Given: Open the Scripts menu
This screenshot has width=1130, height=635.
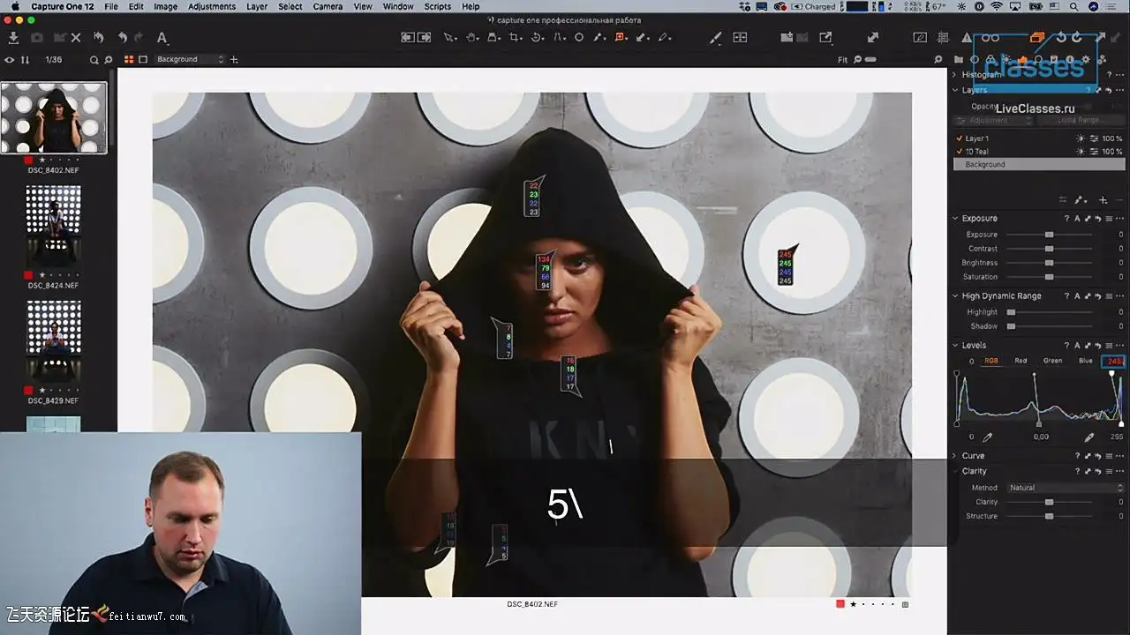Looking at the screenshot, I should click(x=438, y=6).
